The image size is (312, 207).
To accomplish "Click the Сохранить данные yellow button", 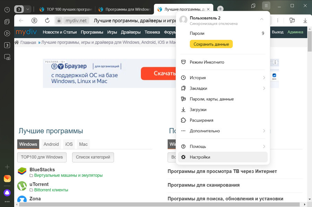I will [211, 44].
